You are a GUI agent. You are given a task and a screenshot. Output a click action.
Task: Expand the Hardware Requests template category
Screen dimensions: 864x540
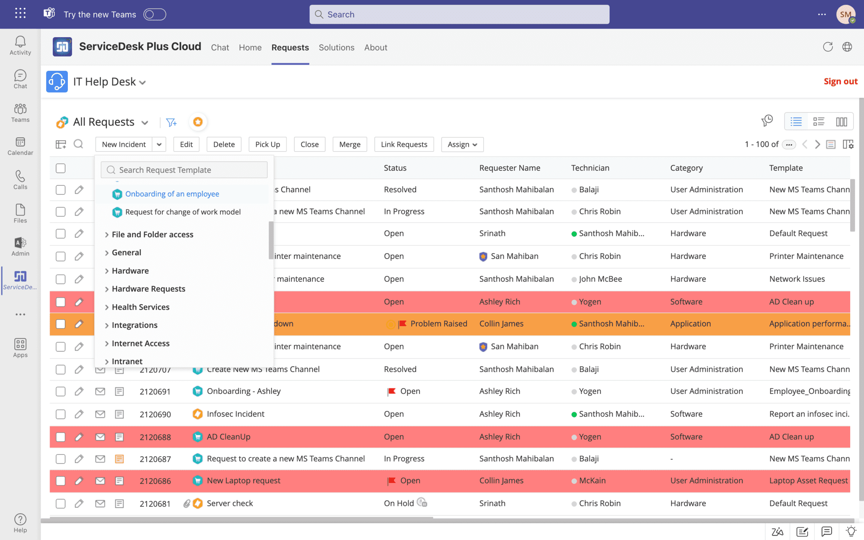pyautogui.click(x=148, y=289)
